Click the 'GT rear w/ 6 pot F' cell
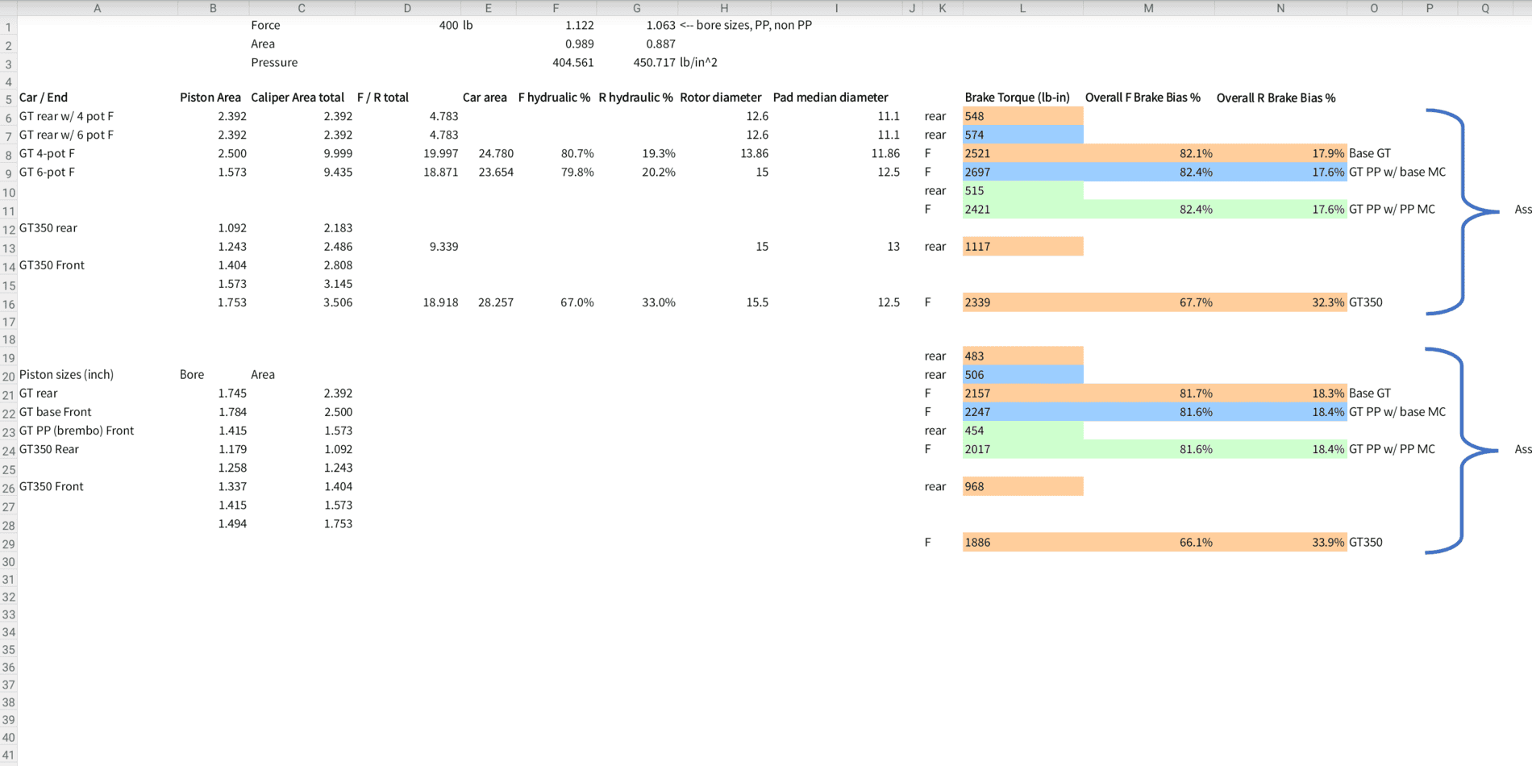Image resolution: width=1532 pixels, height=766 pixels. [x=66, y=135]
